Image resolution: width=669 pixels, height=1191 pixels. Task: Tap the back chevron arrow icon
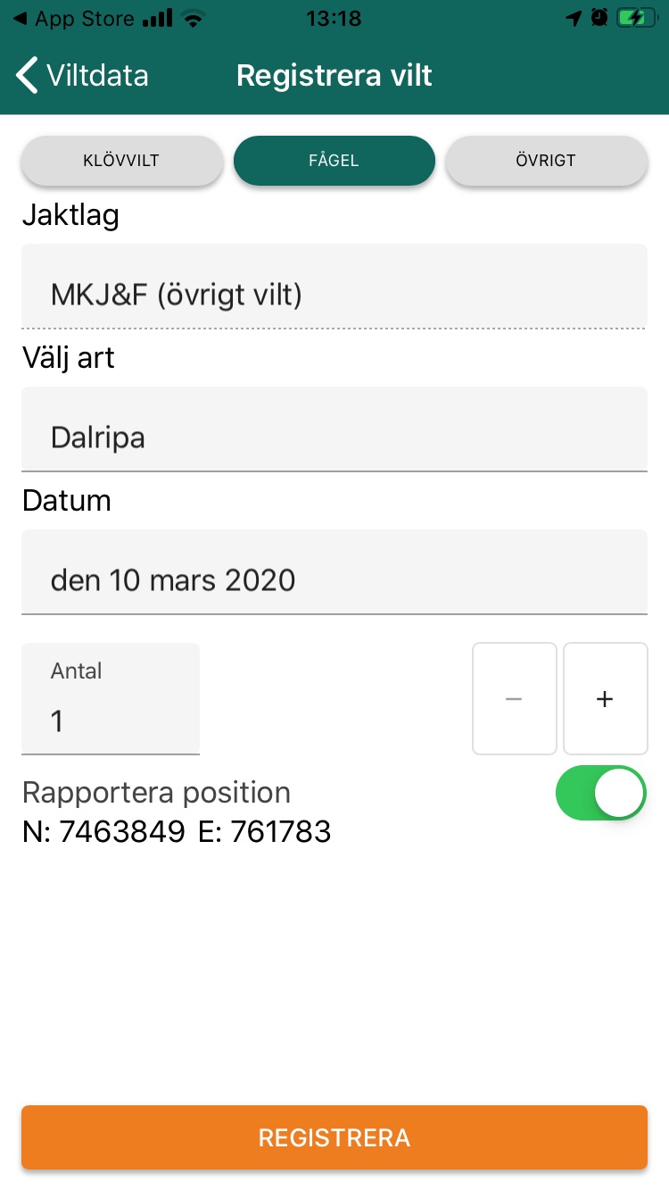point(28,75)
